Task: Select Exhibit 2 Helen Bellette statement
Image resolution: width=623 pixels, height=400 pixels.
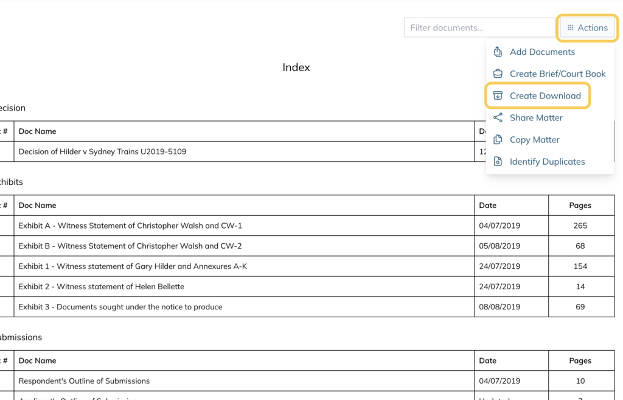Action: tap(102, 286)
